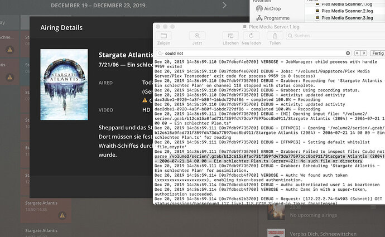Click the 'could not' find field
Image resolution: width=385 pixels, height=237 pixels.
(x=253, y=53)
